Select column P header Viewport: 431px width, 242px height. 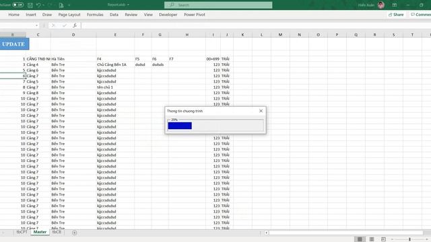coord(337,34)
